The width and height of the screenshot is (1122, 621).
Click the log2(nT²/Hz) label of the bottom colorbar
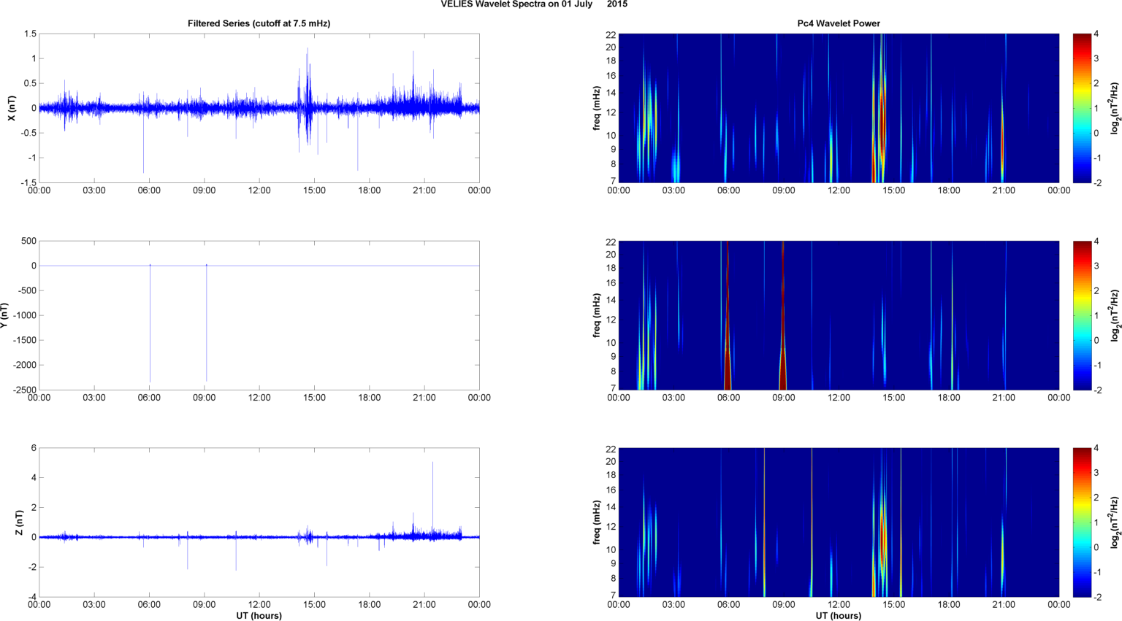1115,522
